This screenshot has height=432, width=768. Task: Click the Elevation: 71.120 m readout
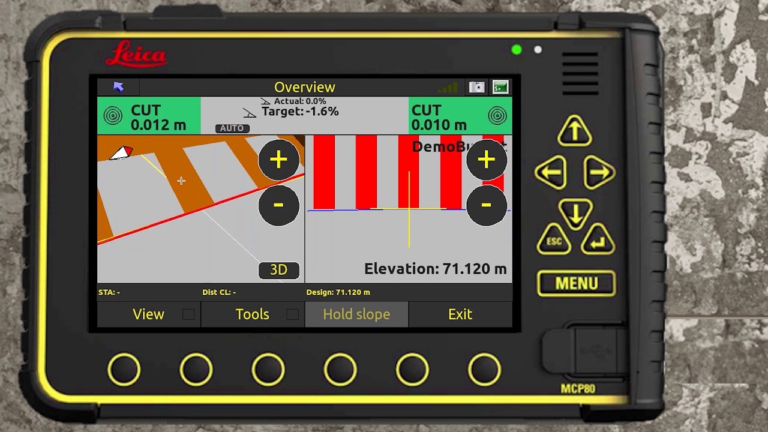(x=436, y=269)
